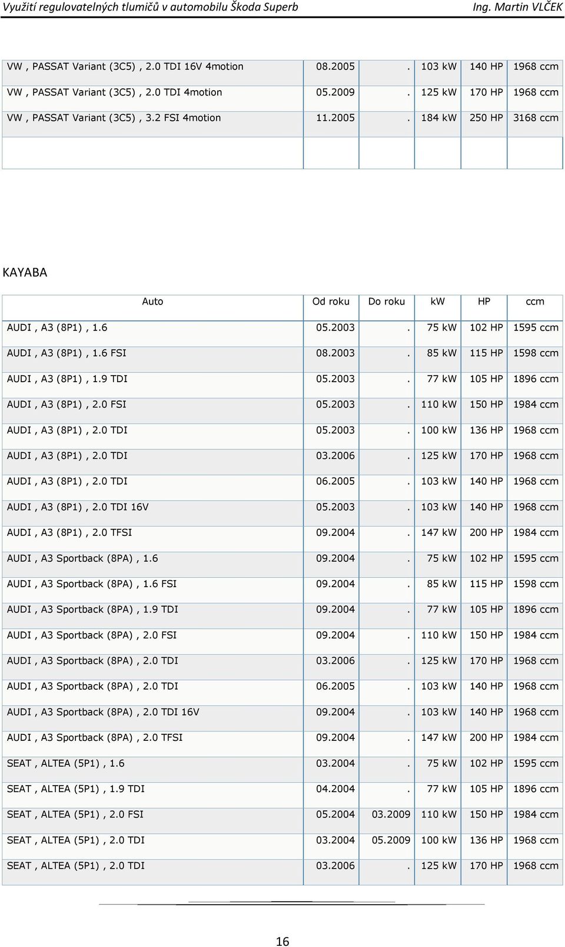Click the date 08.2003 in the A3 1.6 FSI row
The width and height of the screenshot is (565, 947).
[x=335, y=353]
